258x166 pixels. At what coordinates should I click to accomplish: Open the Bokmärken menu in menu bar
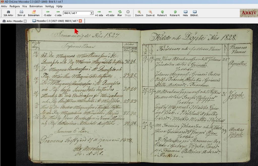(x=36, y=6)
